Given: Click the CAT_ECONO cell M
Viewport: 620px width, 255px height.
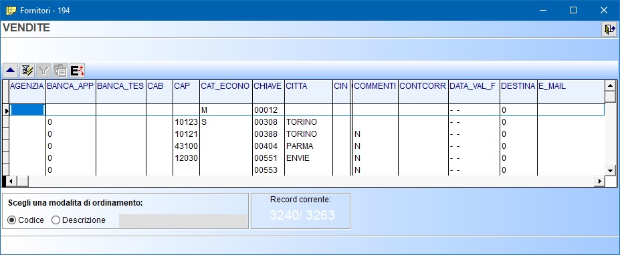Looking at the screenshot, I should [x=226, y=110].
